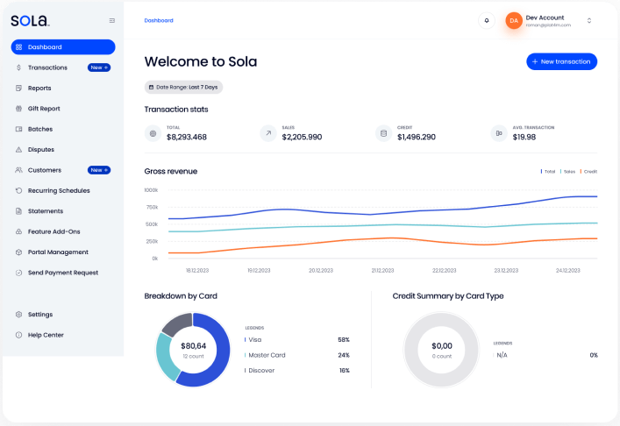Go to Disputes in the sidebar

coord(40,149)
